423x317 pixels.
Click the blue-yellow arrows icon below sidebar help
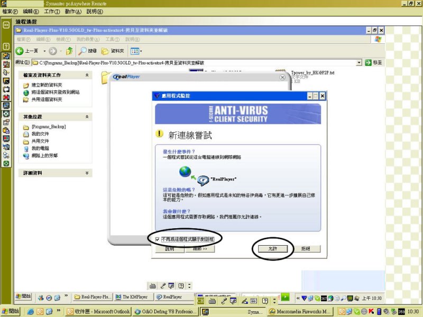coord(6,56)
